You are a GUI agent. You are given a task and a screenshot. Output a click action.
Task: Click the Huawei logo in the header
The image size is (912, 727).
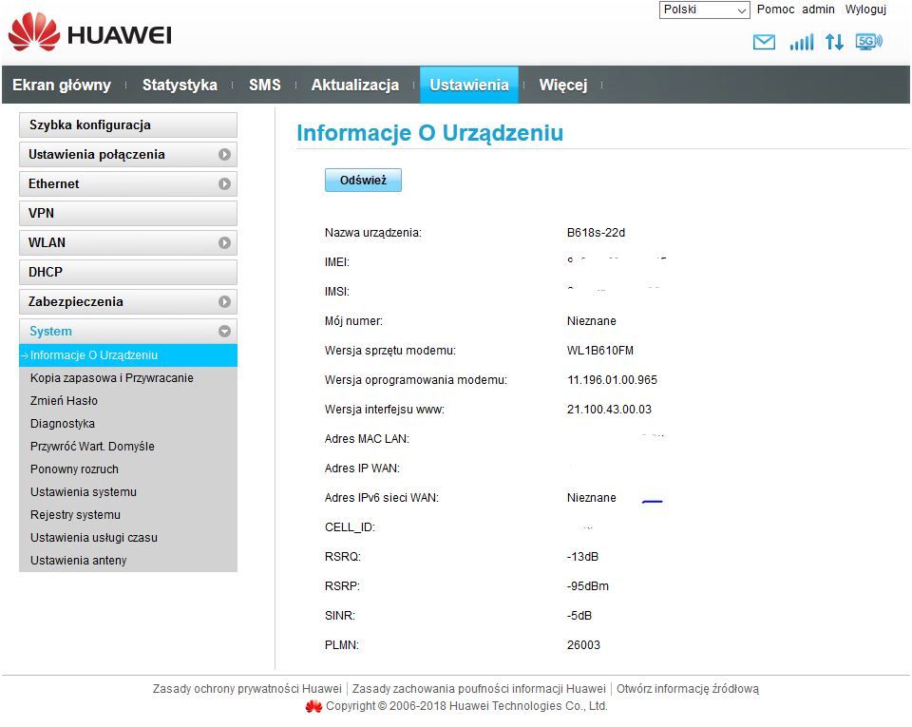click(x=88, y=31)
